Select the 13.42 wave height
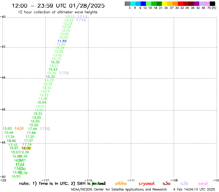219x192 pixels. point(57,55)
